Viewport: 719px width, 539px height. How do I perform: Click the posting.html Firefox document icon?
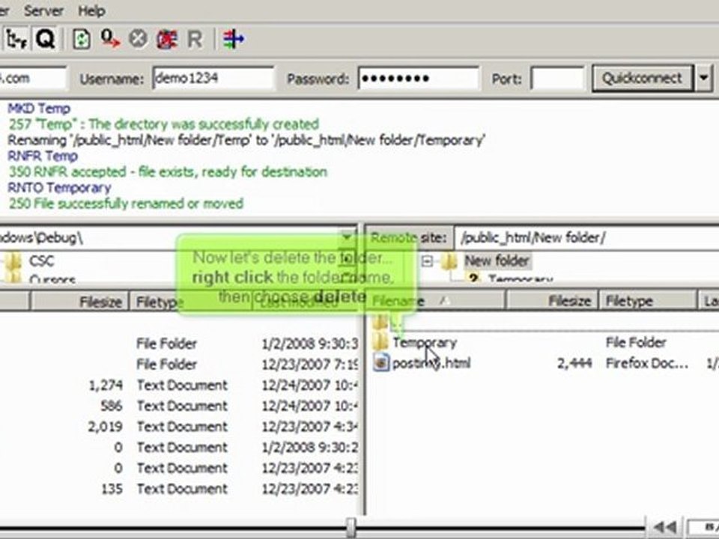[x=381, y=364]
